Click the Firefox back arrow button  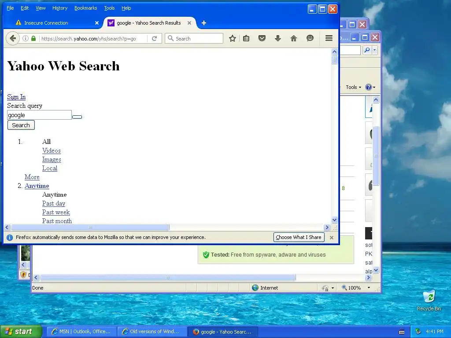coord(13,38)
